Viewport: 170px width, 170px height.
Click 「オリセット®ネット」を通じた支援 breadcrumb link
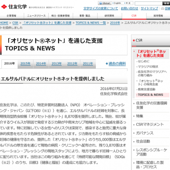point(47,23)
